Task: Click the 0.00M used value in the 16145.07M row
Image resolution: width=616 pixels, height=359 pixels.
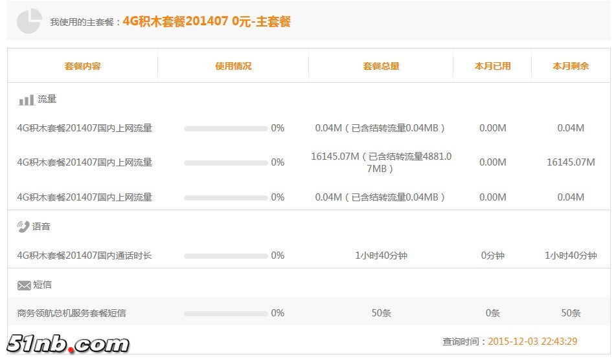Action: pos(493,162)
